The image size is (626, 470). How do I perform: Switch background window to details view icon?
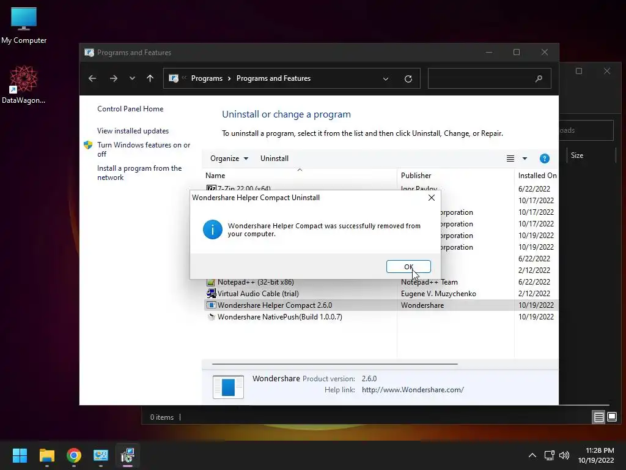click(x=598, y=417)
